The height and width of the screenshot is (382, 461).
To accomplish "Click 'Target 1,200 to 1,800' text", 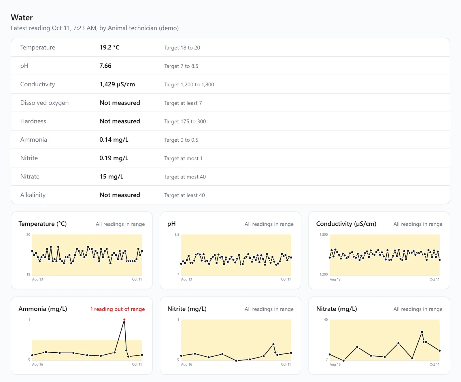I will 189,85.
